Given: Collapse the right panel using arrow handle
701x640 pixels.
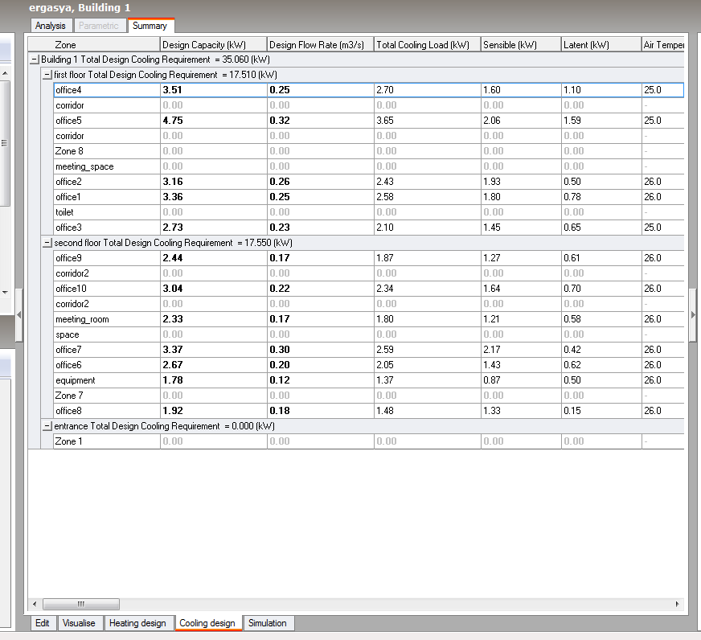Looking at the screenshot, I should (693, 315).
